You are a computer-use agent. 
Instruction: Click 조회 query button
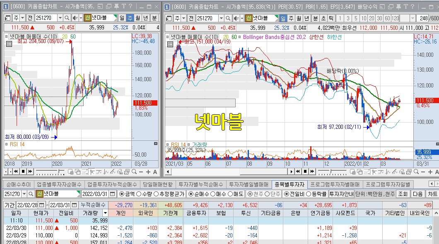(x=403, y=194)
